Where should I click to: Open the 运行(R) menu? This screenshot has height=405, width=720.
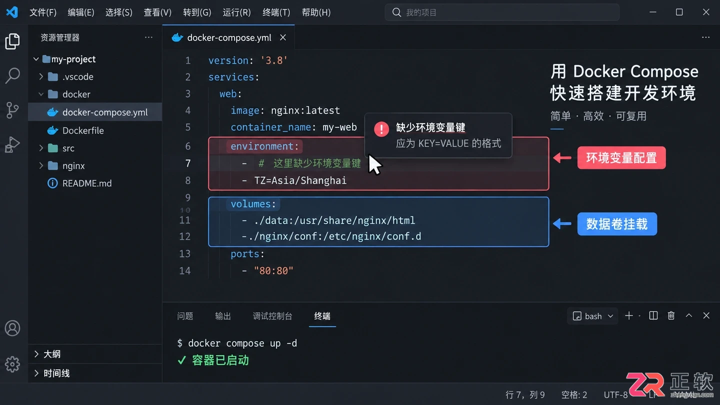(x=236, y=12)
